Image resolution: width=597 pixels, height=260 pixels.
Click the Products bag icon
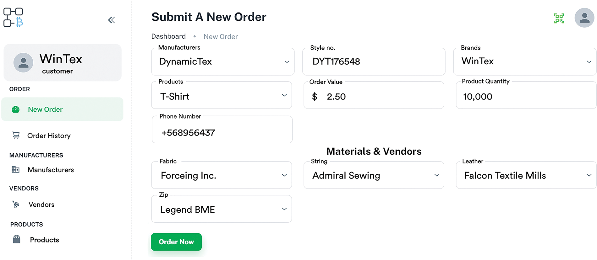pos(17,240)
